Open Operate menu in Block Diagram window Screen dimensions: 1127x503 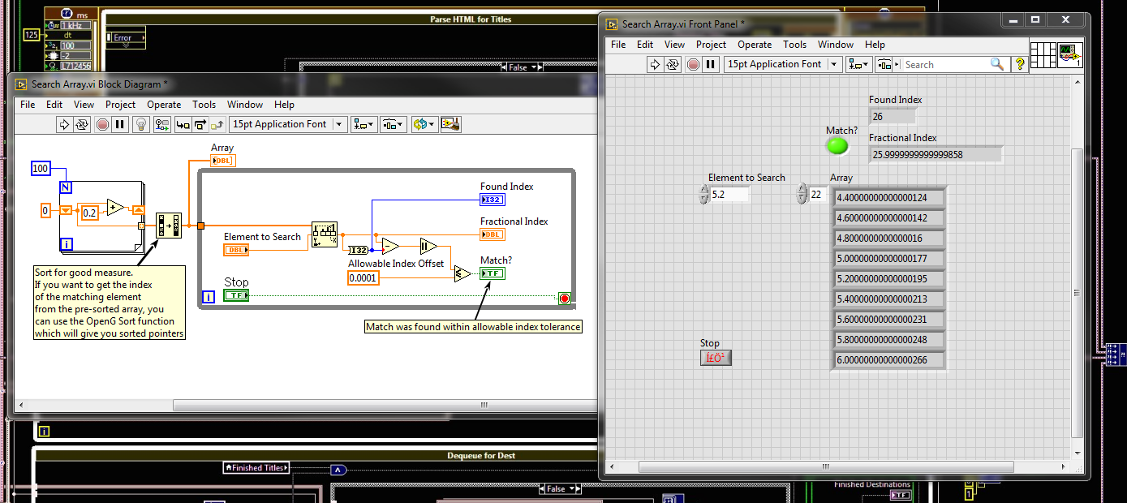click(x=164, y=105)
